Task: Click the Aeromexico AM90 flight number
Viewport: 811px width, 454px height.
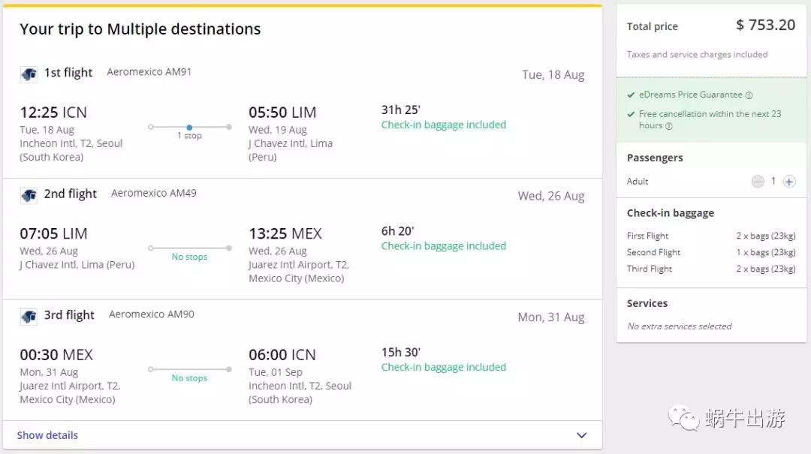Action: (151, 314)
